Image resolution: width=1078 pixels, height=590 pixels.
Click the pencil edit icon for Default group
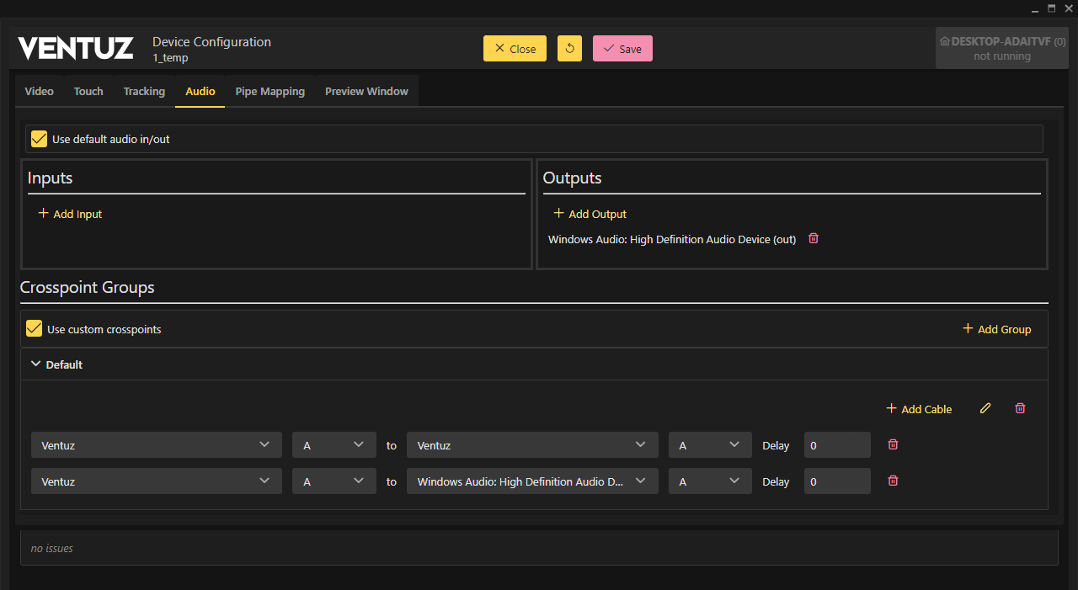click(x=985, y=408)
